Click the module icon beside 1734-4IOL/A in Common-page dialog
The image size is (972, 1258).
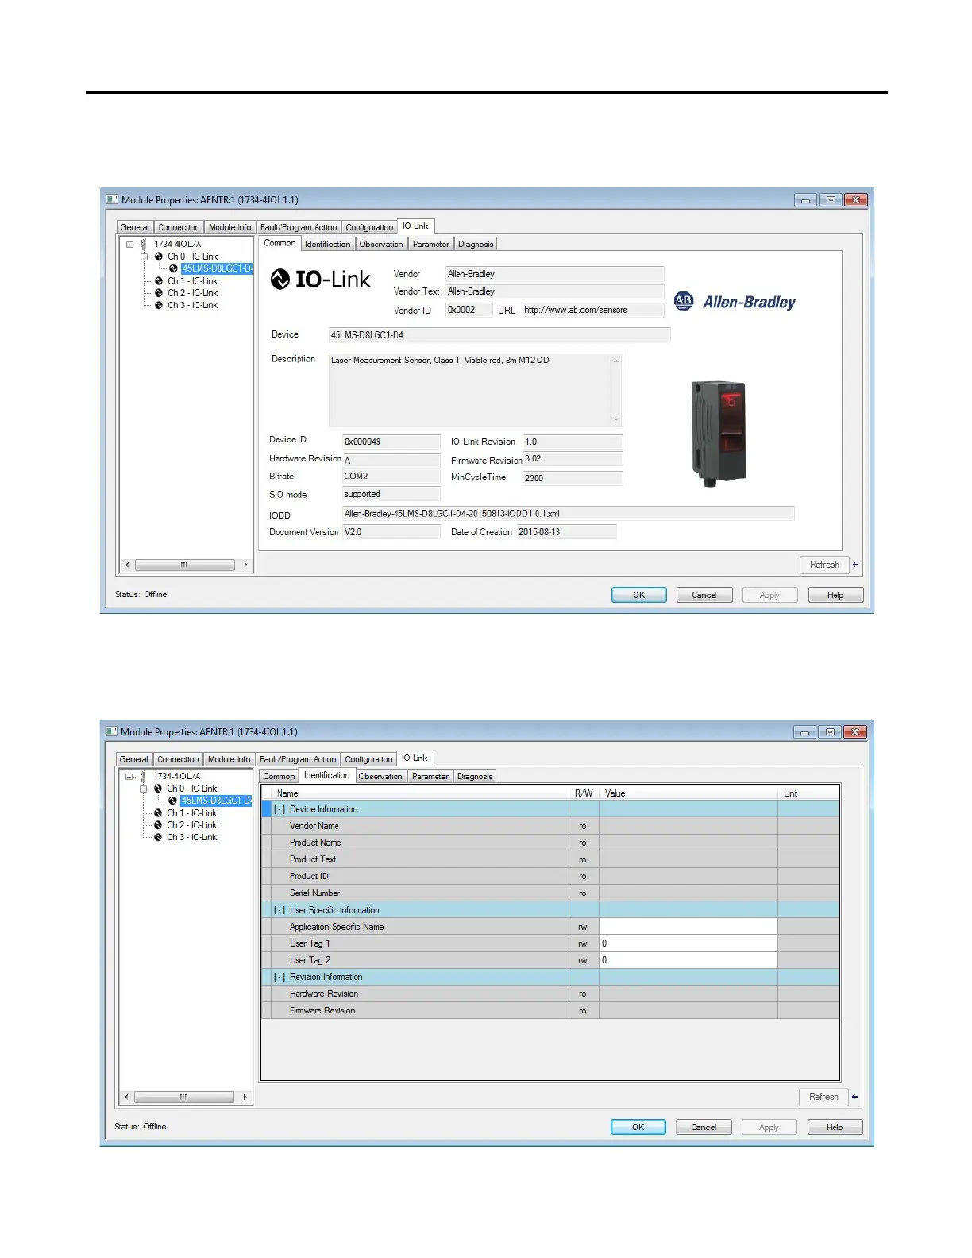click(144, 245)
